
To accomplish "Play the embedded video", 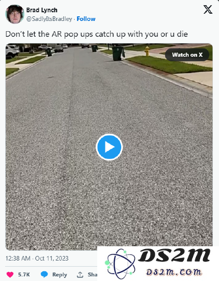I will click(109, 147).
